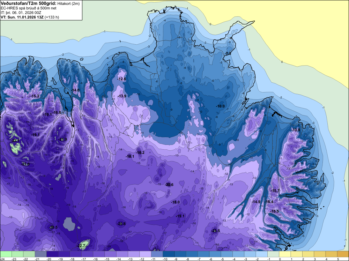Click the pale yellow legend swatch starting at 0
349x261 pixels.
(x=285, y=254)
